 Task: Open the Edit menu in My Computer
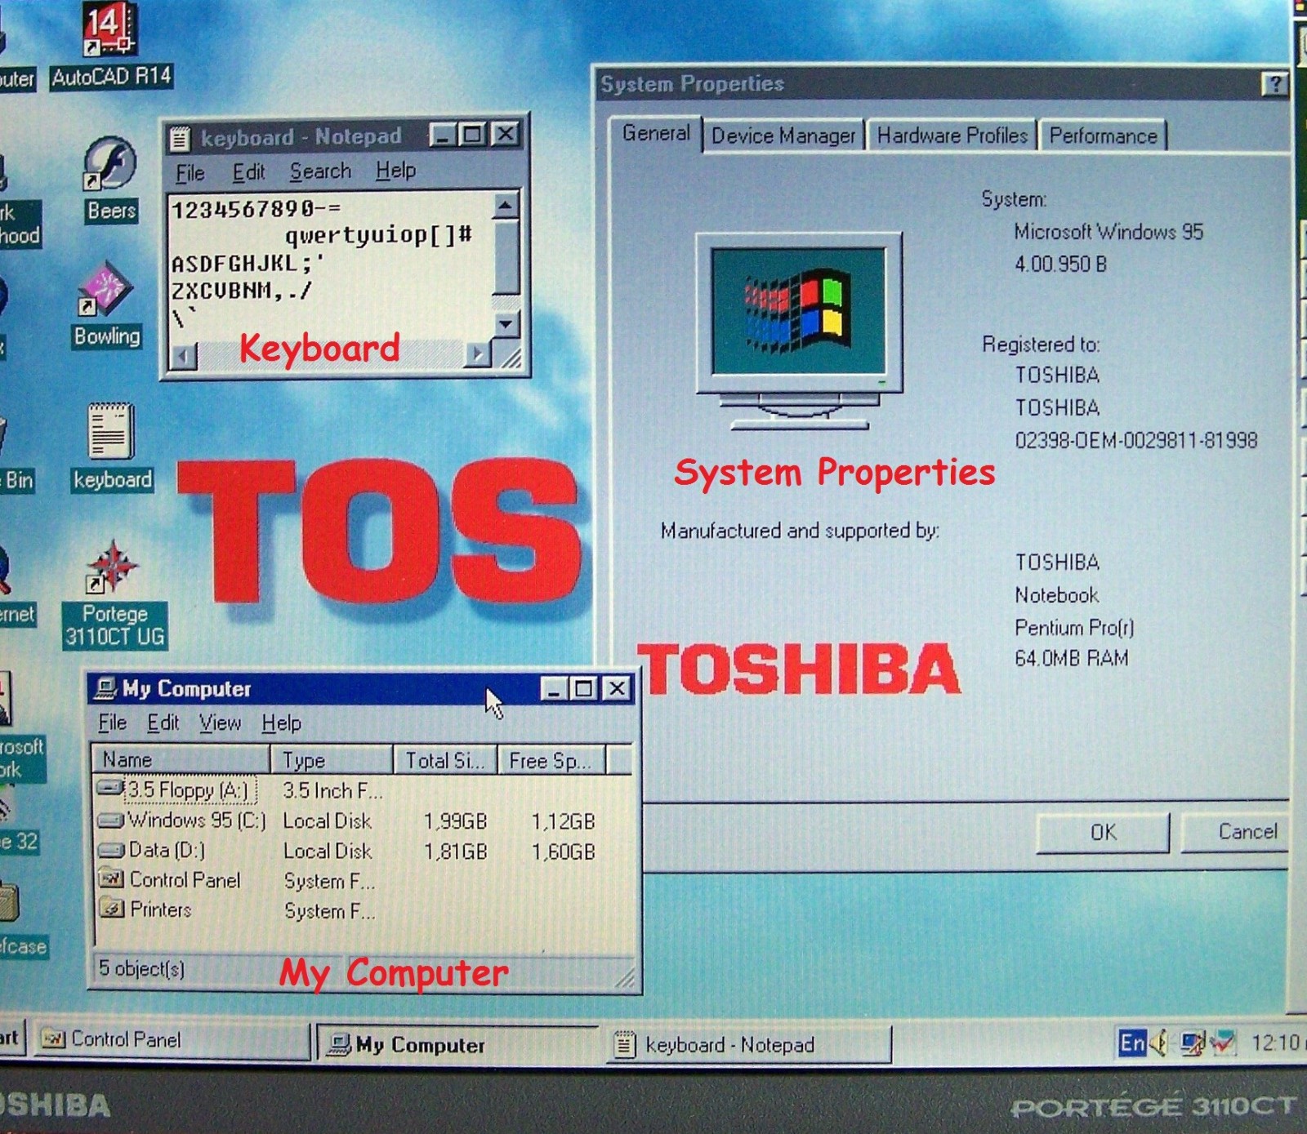pyautogui.click(x=163, y=723)
